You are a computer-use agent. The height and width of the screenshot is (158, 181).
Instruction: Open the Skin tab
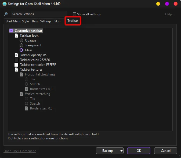[57, 21]
